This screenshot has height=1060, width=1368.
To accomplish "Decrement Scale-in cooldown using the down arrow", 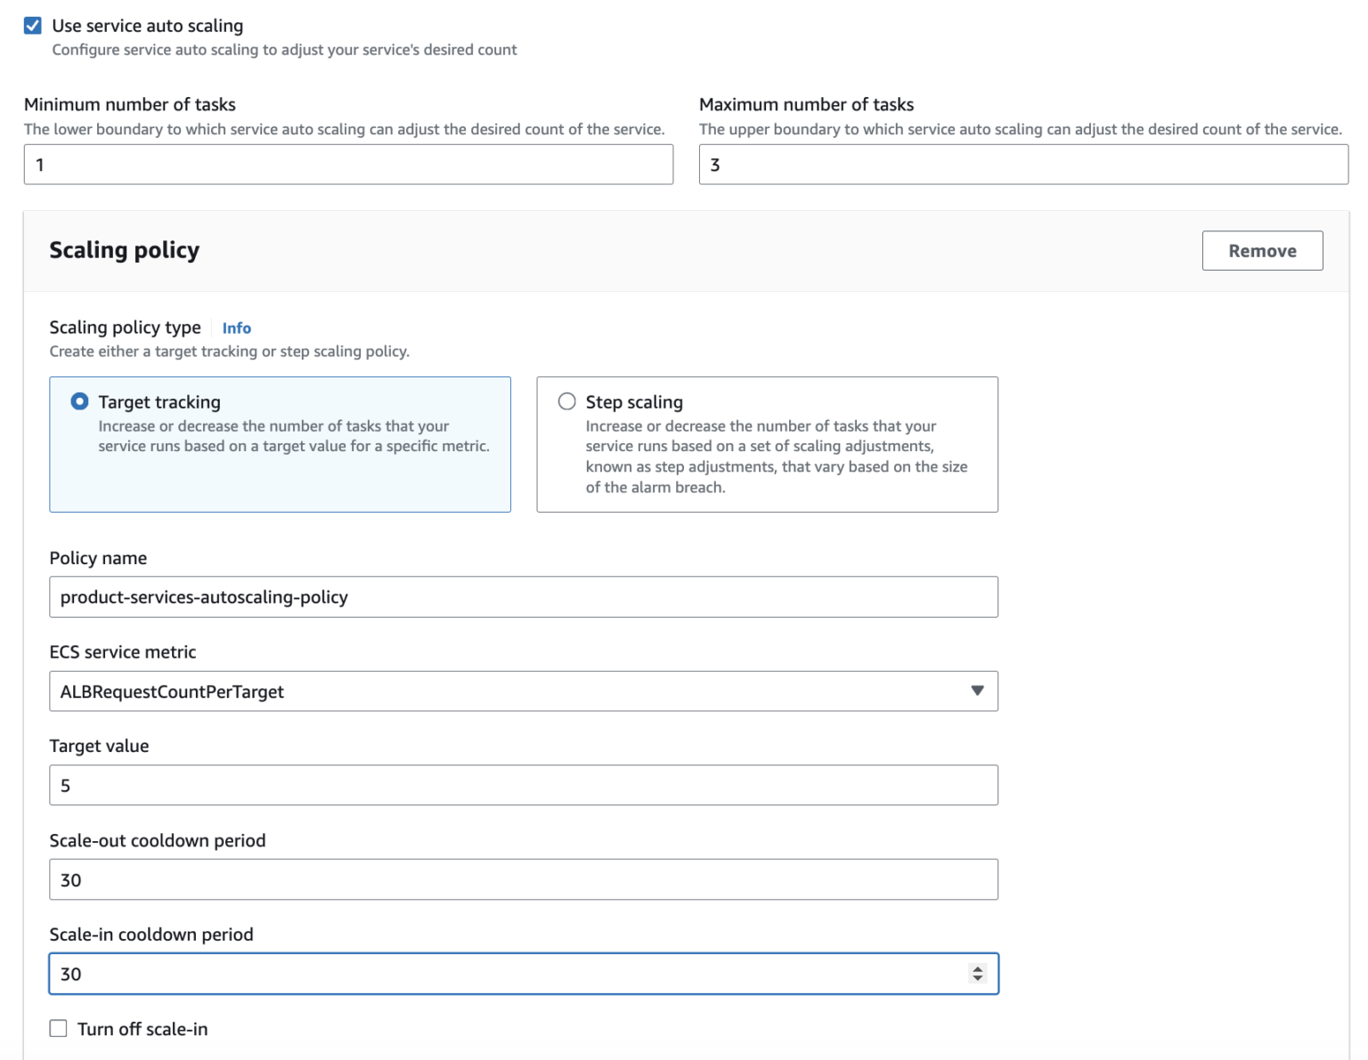I will tap(978, 979).
